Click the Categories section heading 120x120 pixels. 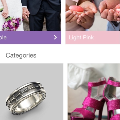click(21, 55)
